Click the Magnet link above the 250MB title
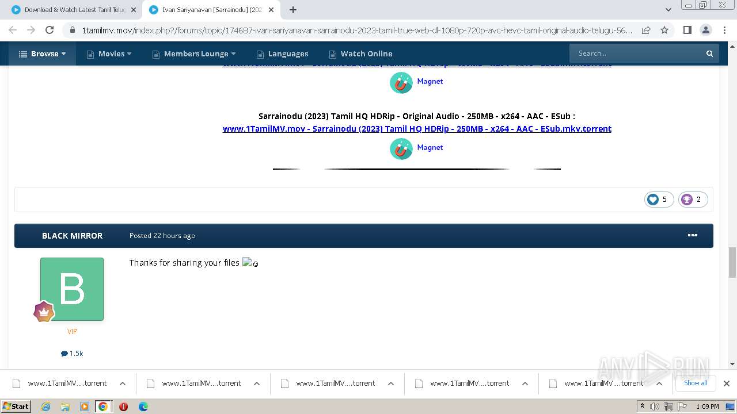The image size is (737, 414). tap(430, 81)
